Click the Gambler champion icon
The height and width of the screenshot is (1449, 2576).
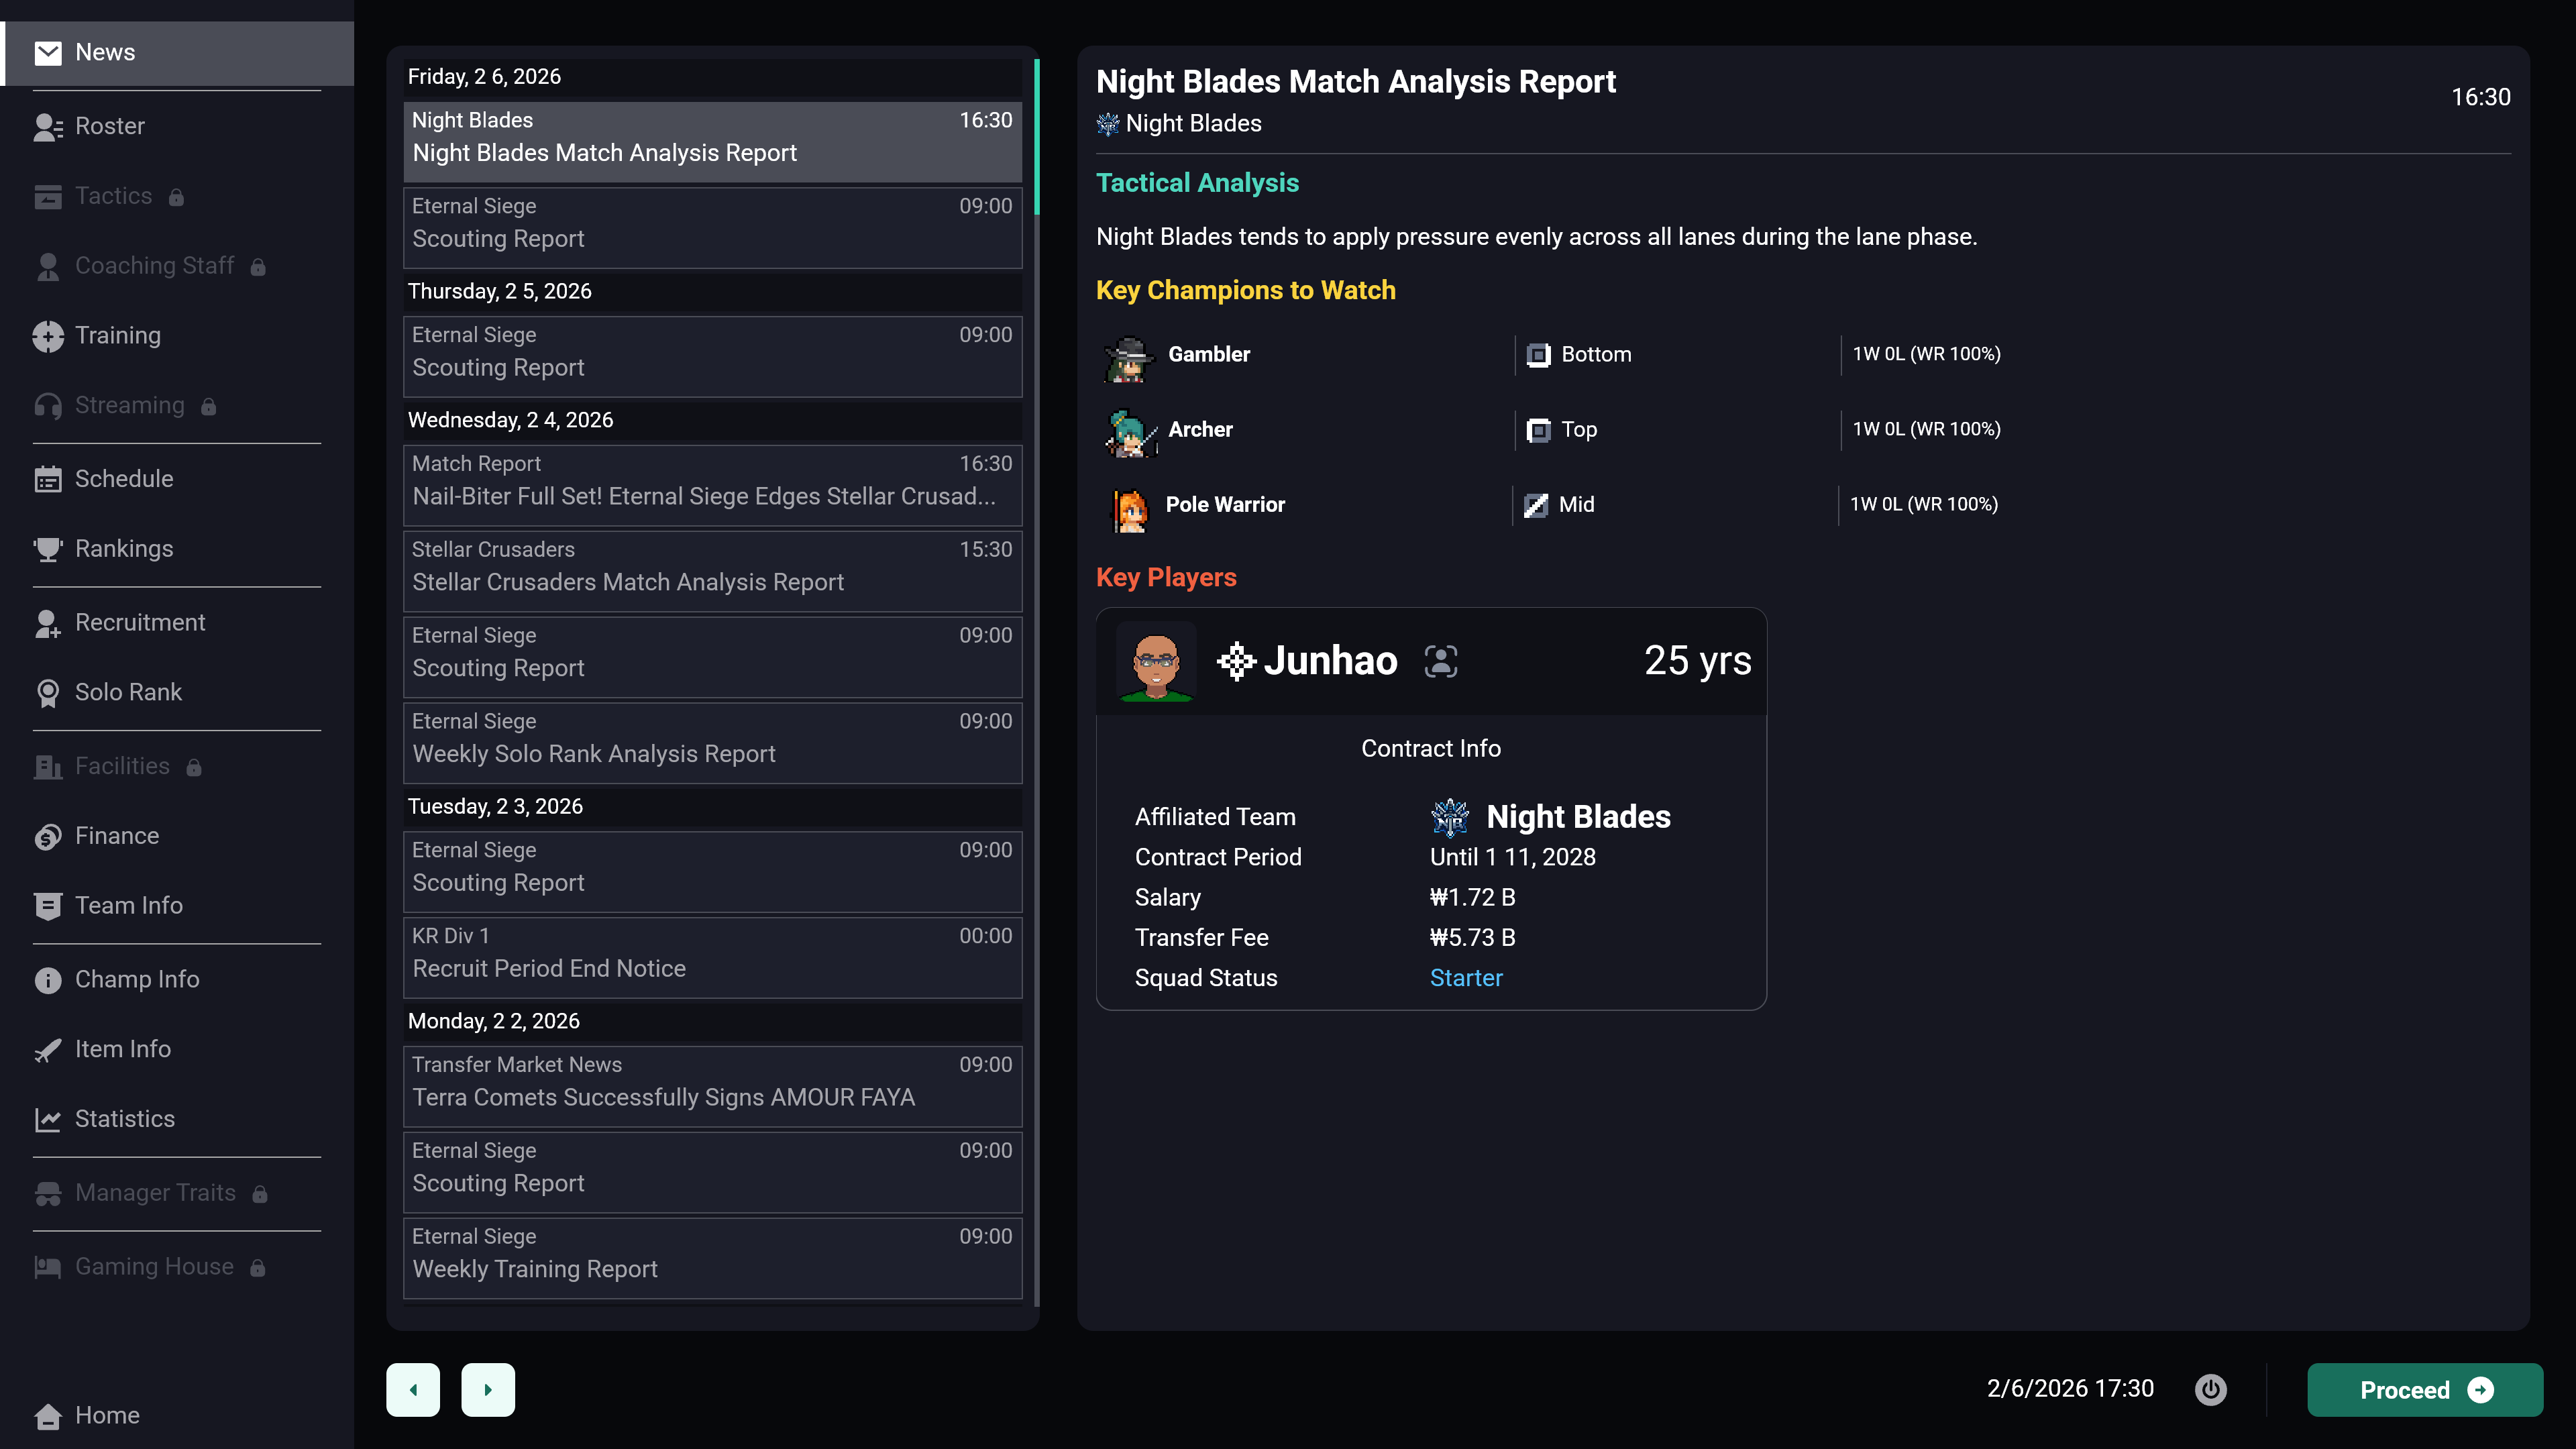[x=1129, y=358]
